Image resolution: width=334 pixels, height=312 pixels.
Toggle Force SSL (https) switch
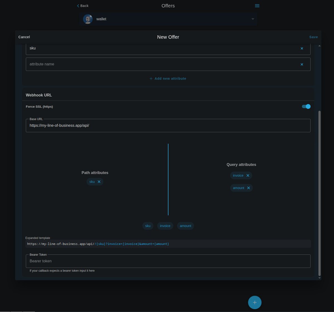(306, 106)
